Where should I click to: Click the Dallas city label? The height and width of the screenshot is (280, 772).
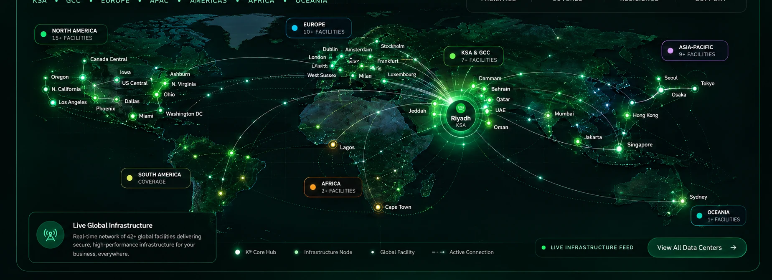(x=132, y=101)
